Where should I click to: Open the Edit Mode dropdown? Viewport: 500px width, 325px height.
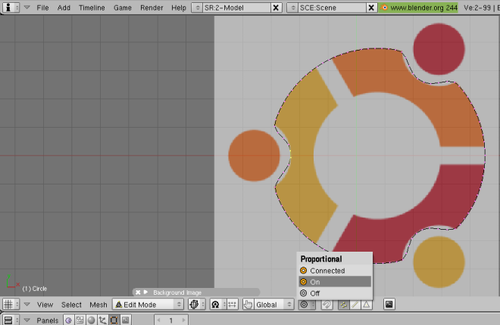(148, 305)
